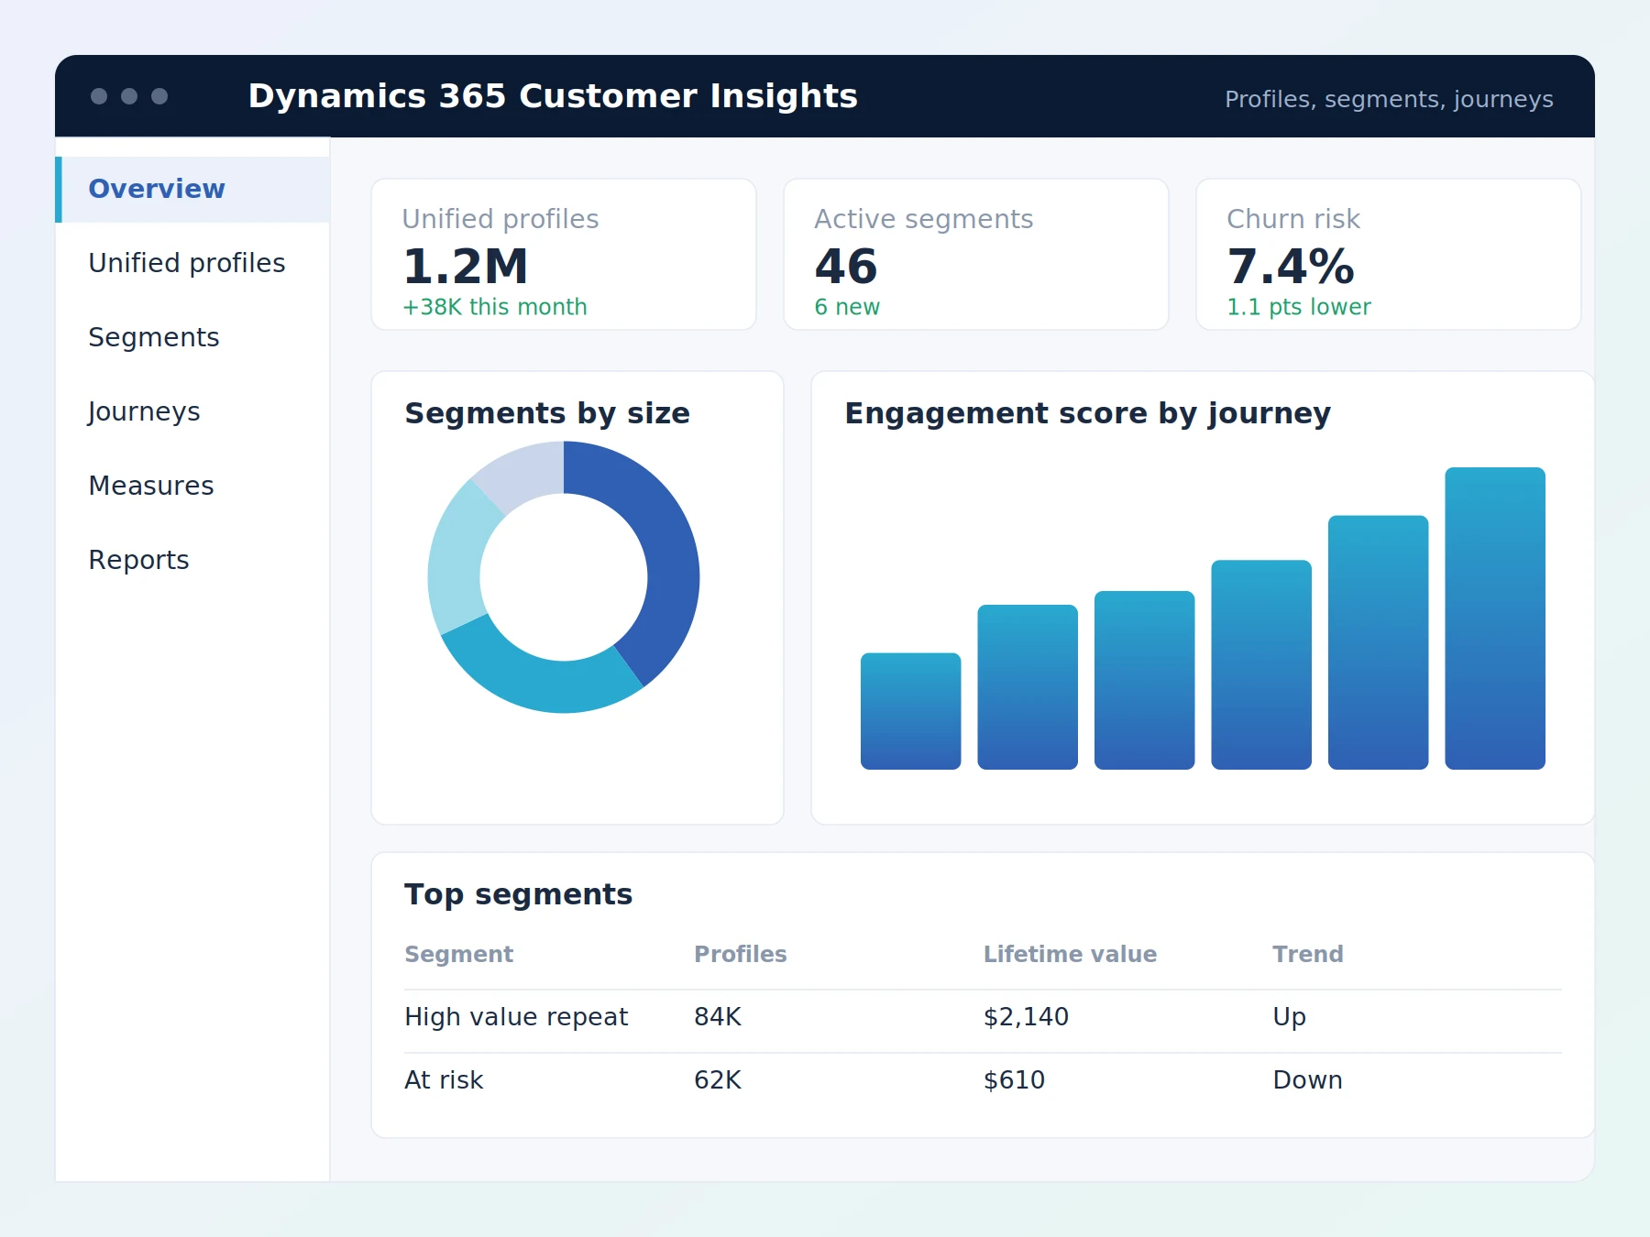
Task: Select the 'High value repeat' row
Action: 983,1021
